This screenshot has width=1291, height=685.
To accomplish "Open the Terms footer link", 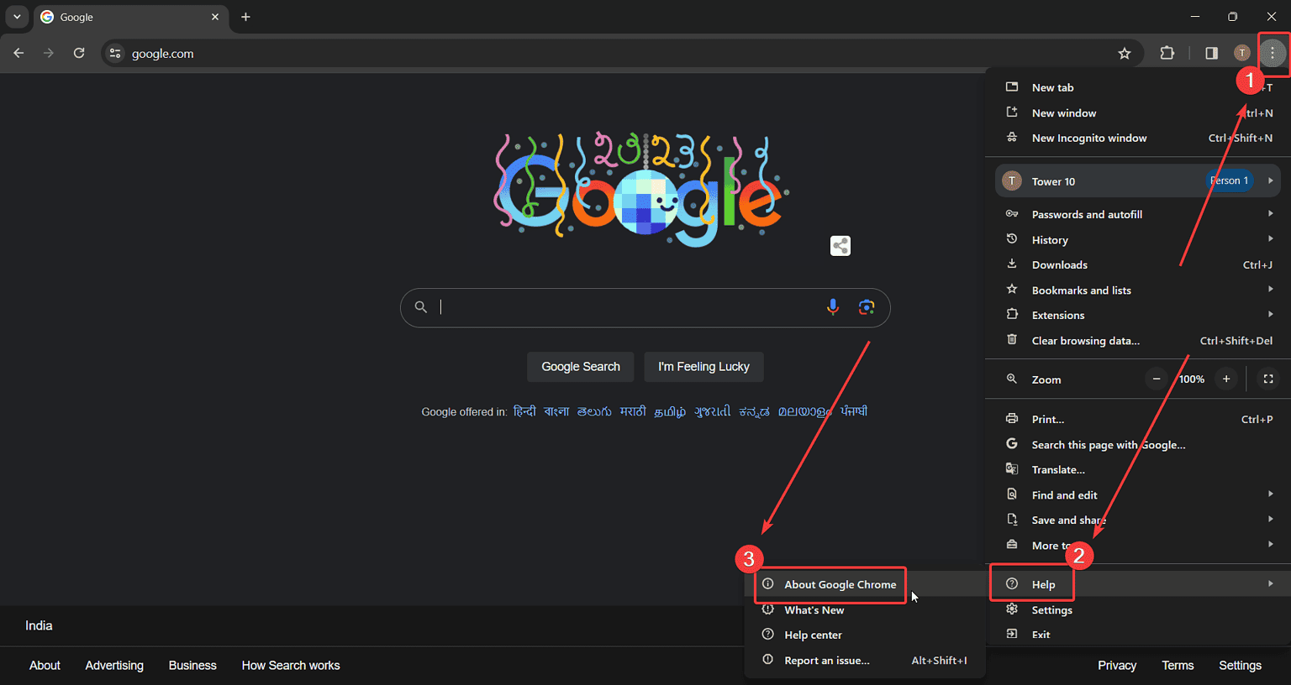I will [x=1178, y=666].
